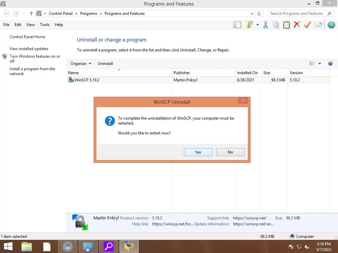Click the globe icon in toolbar

coord(331,25)
